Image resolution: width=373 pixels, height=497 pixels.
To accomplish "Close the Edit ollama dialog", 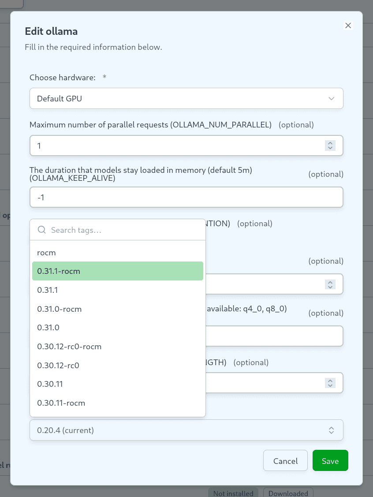I will point(348,26).
